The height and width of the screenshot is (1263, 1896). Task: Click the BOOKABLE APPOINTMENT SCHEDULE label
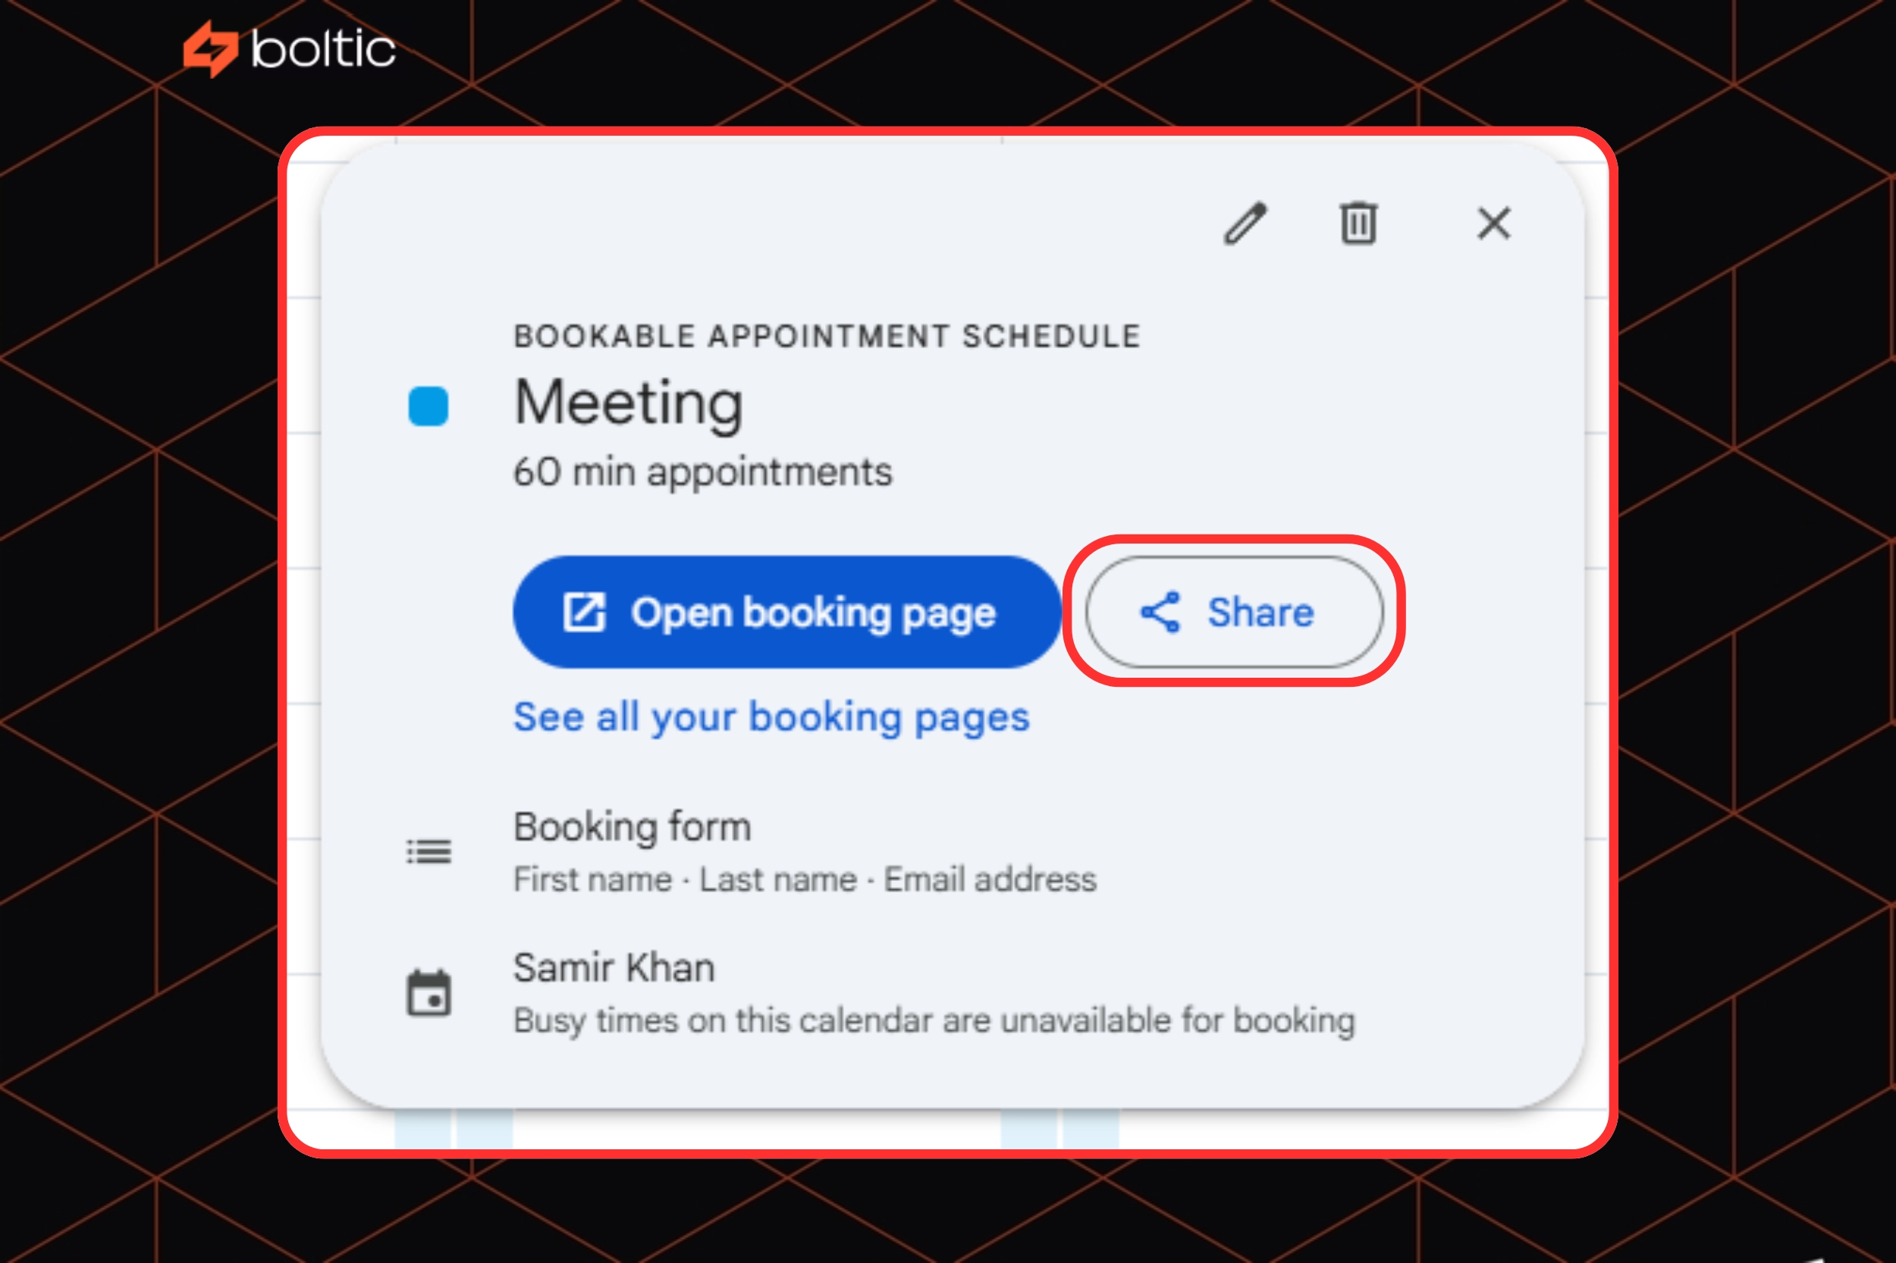click(827, 335)
